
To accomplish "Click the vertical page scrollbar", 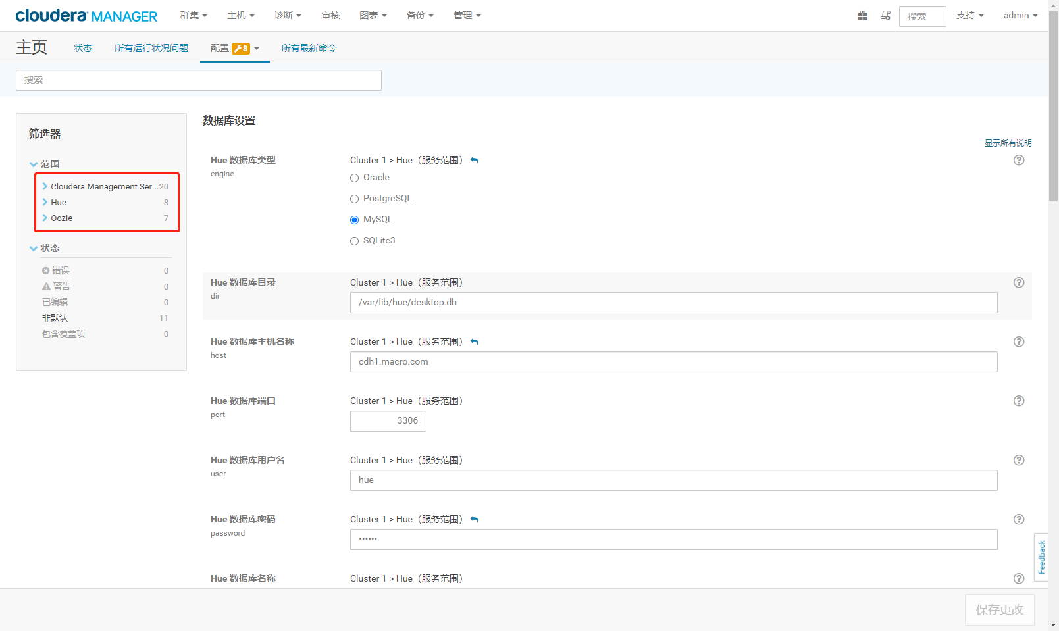I will click(1053, 105).
